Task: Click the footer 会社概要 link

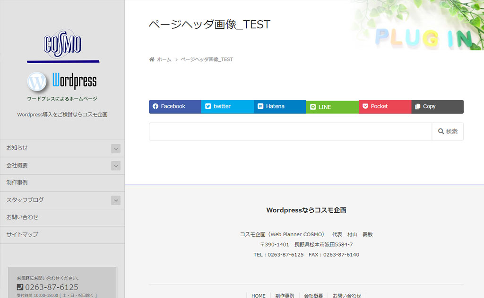Action: (x=313, y=296)
